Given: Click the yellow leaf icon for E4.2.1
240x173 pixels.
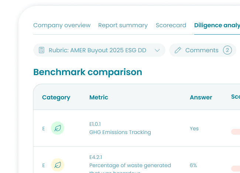Looking at the screenshot, I should point(58,165).
